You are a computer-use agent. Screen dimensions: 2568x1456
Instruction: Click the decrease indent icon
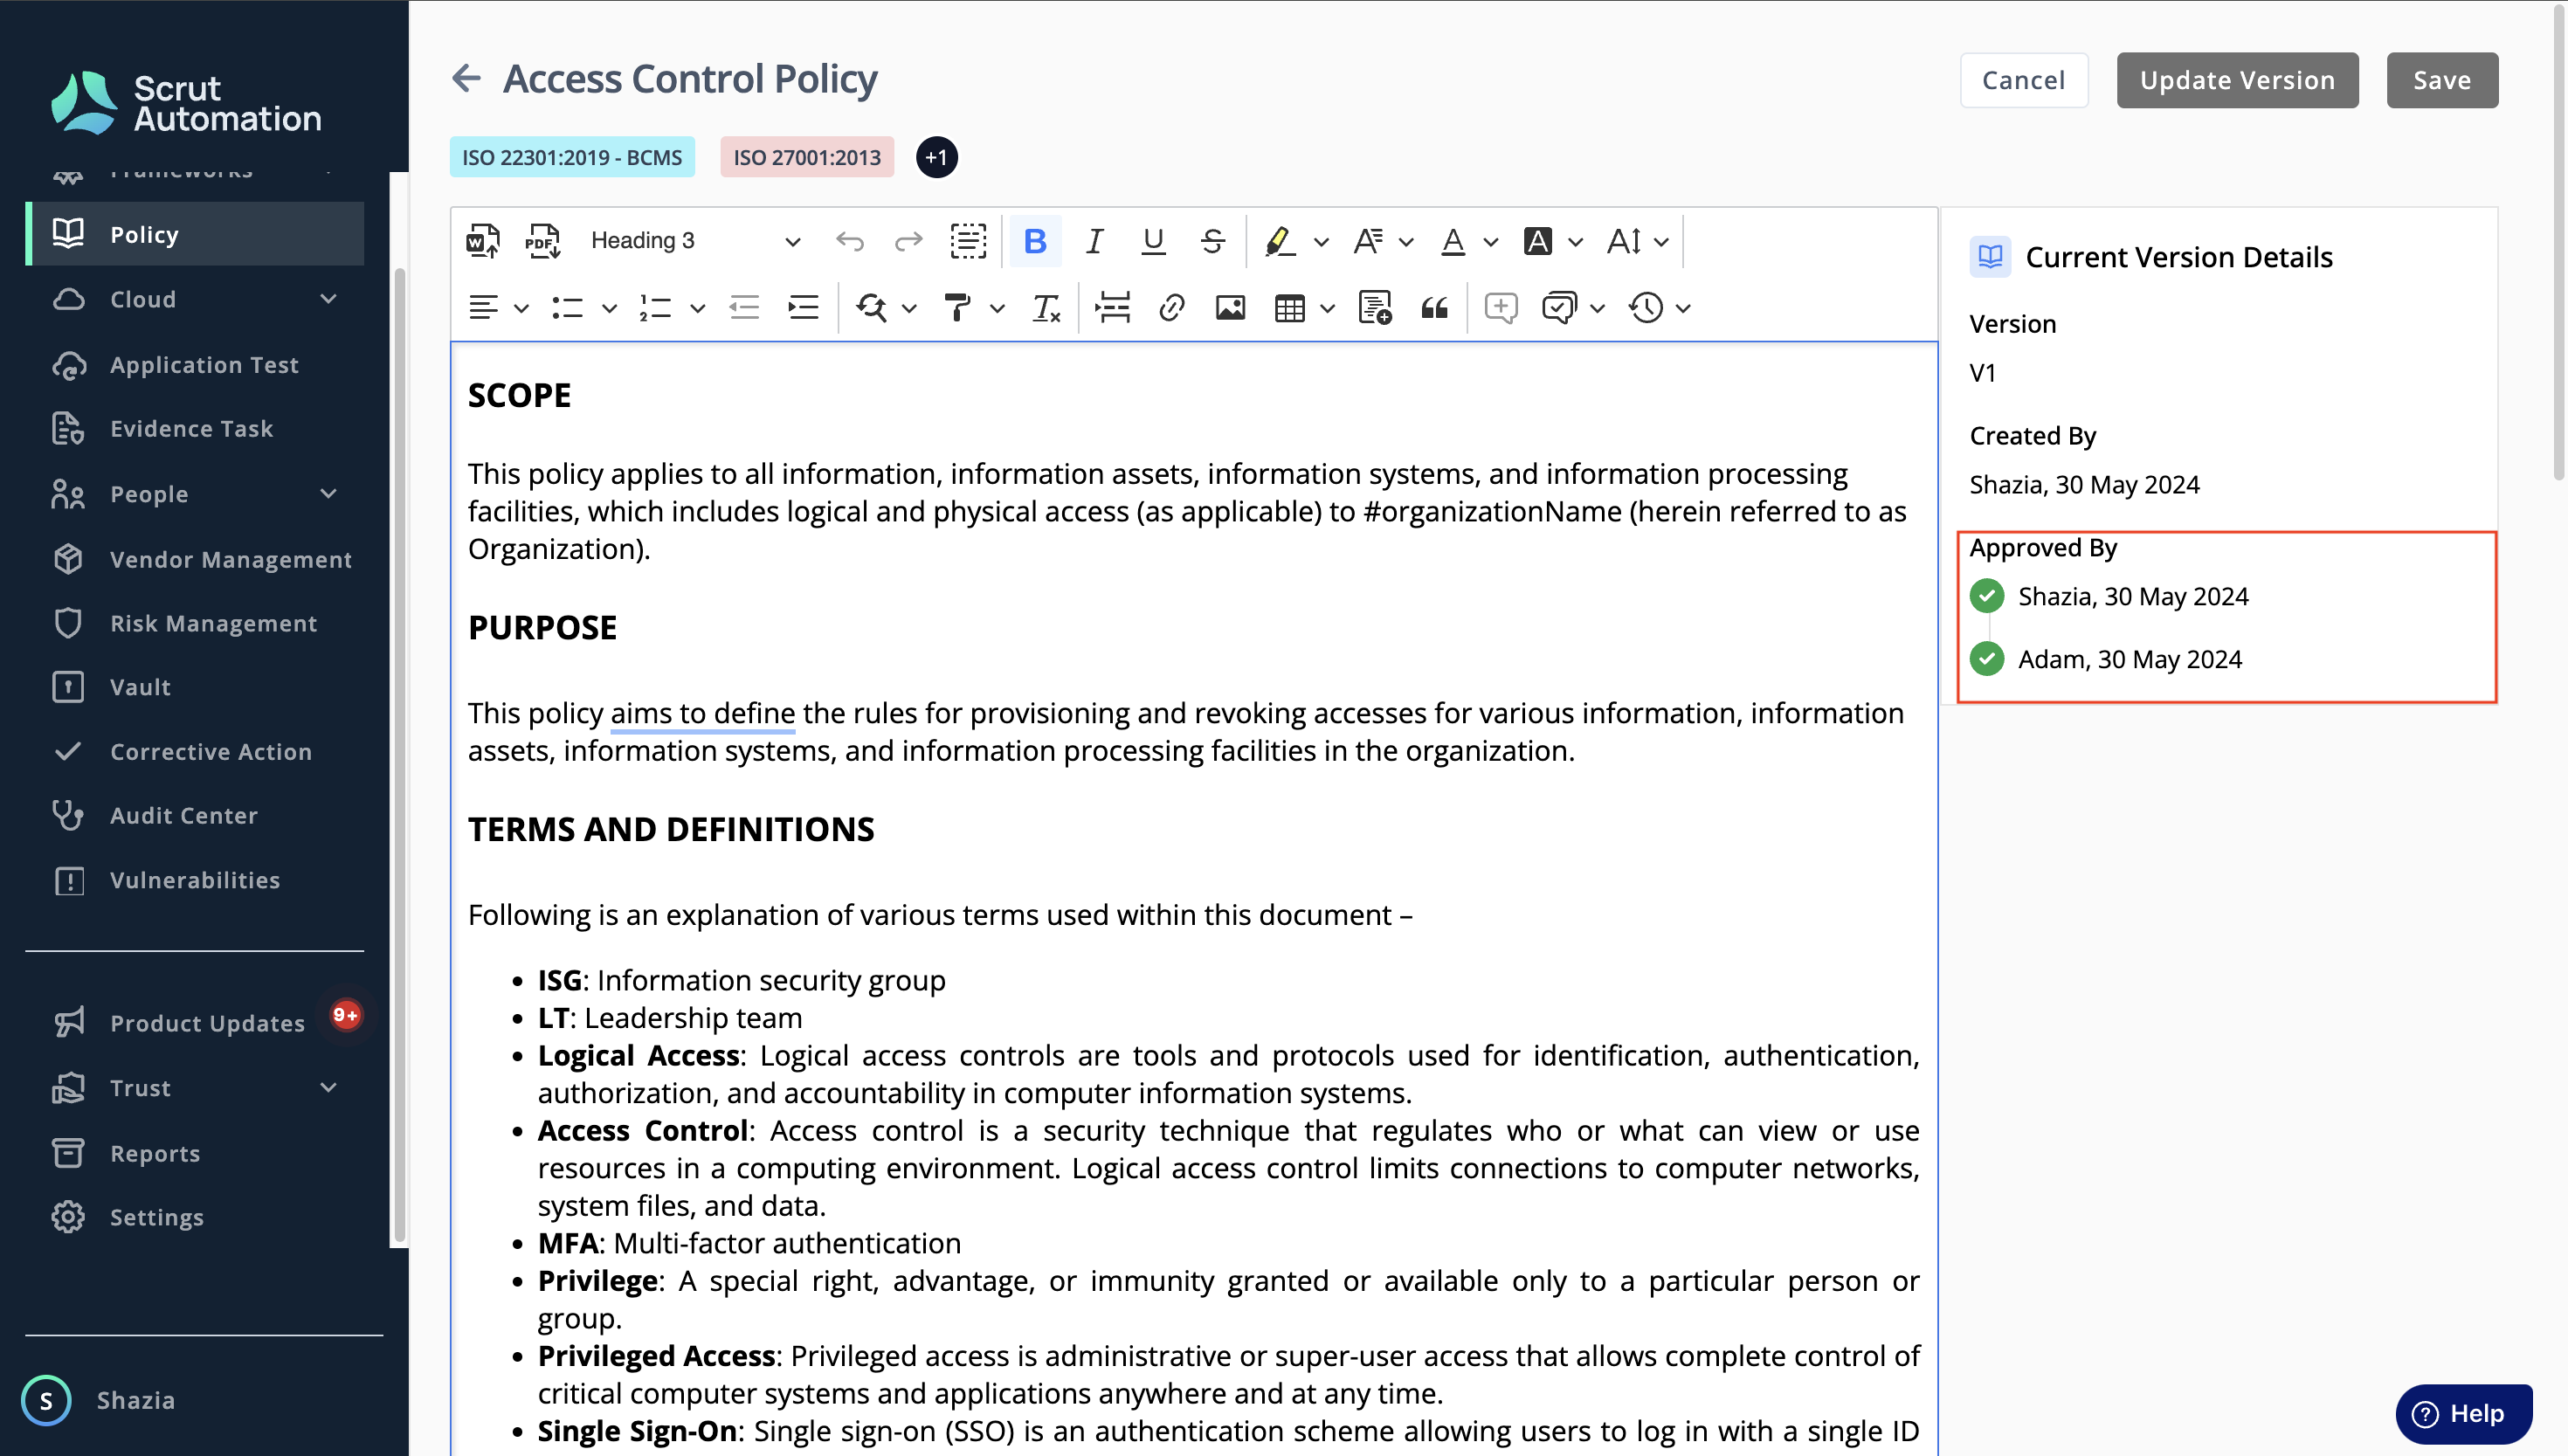(x=744, y=308)
